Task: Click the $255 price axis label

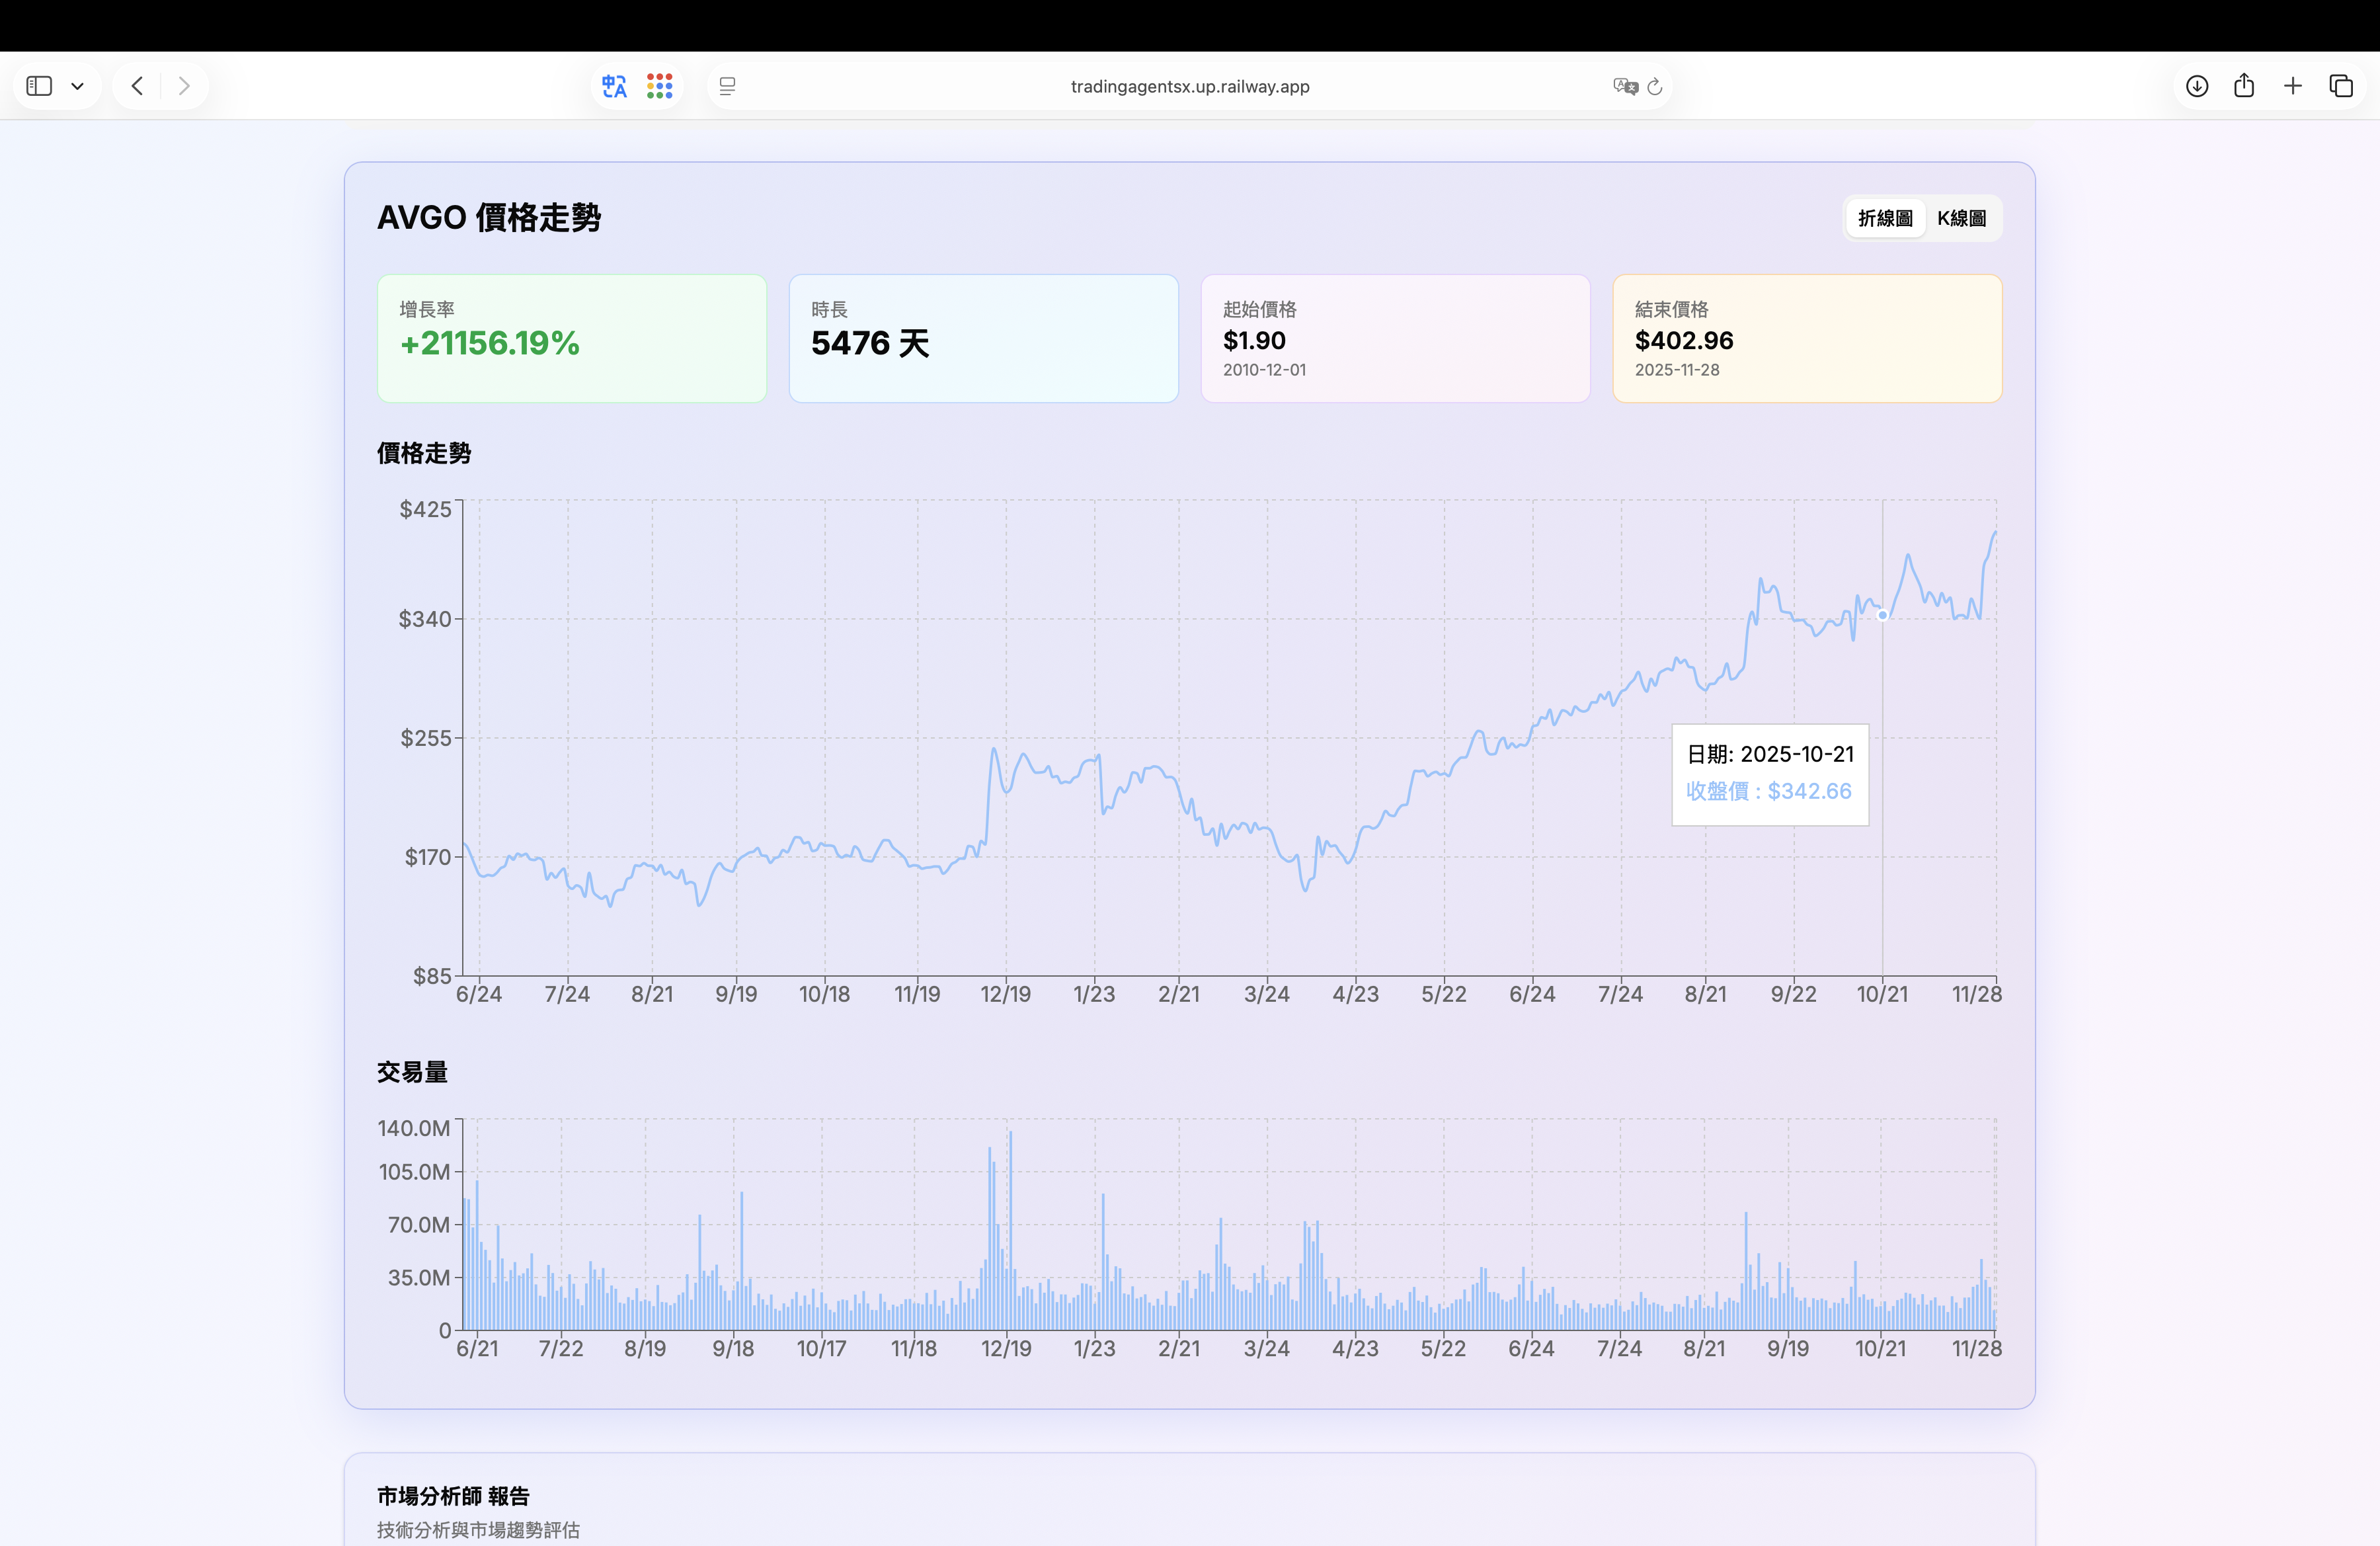Action: (x=426, y=738)
